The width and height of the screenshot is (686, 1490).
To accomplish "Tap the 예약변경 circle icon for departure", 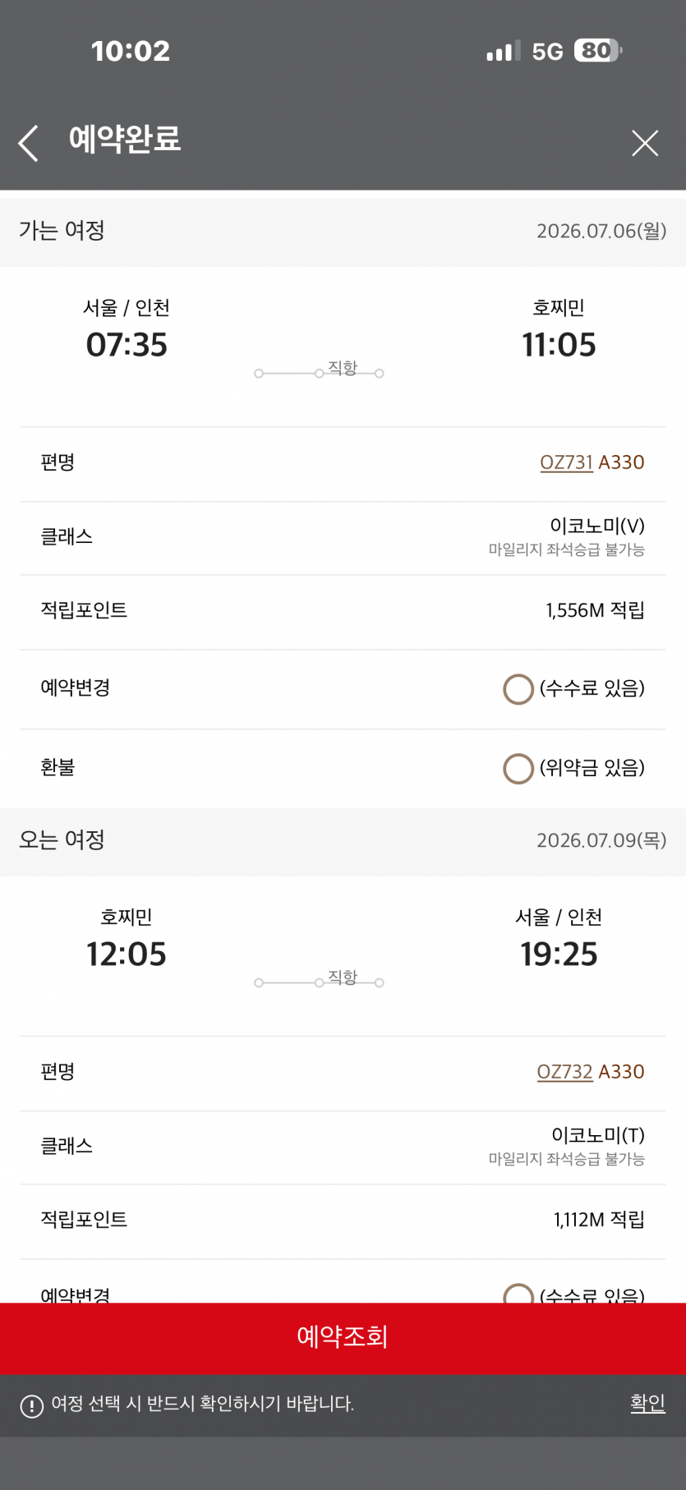I will coord(518,689).
